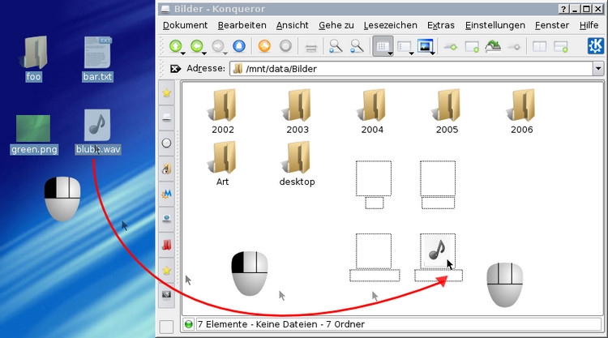Select green.png on the desktop

tap(33, 135)
